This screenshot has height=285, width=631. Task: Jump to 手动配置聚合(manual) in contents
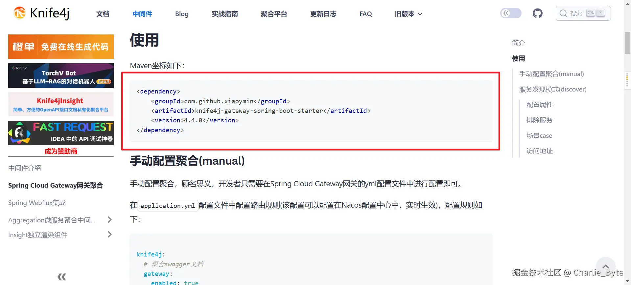pos(551,74)
